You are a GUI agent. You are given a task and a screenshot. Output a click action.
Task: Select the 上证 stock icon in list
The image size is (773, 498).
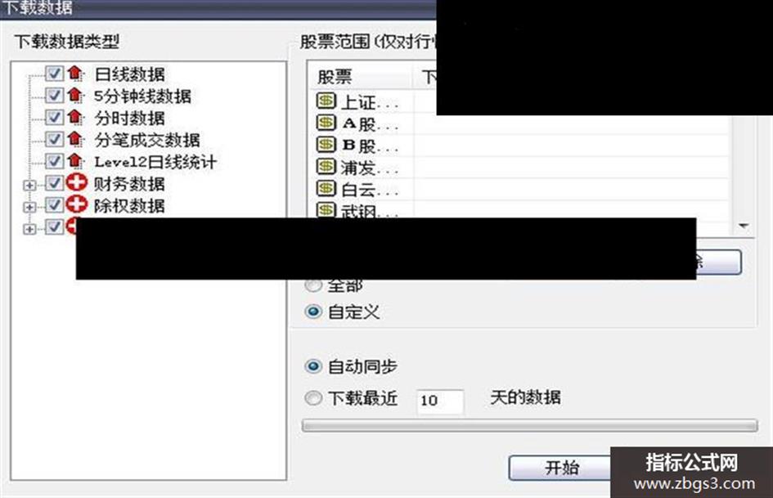pyautogui.click(x=326, y=101)
